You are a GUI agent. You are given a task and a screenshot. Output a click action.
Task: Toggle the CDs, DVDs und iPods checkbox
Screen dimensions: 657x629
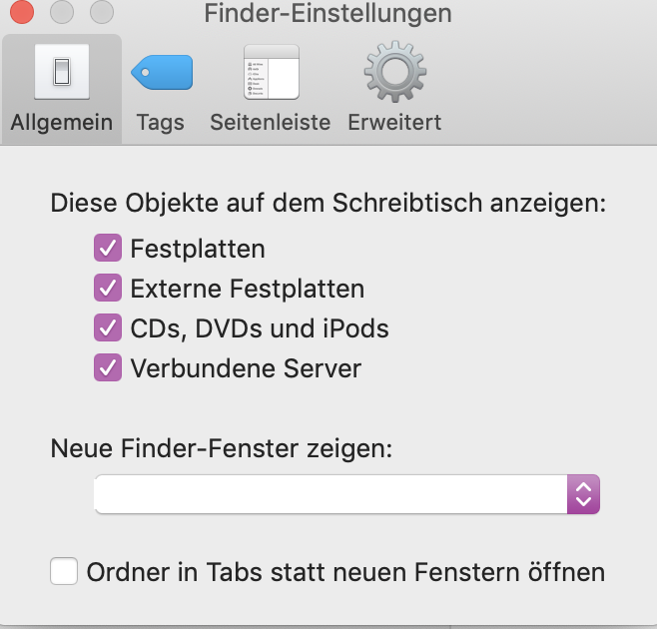(x=107, y=327)
